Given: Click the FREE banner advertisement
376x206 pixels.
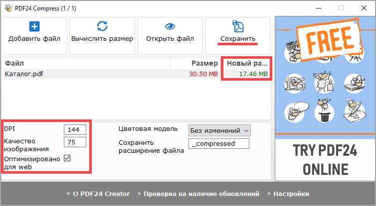Looking at the screenshot, I should (x=329, y=39).
